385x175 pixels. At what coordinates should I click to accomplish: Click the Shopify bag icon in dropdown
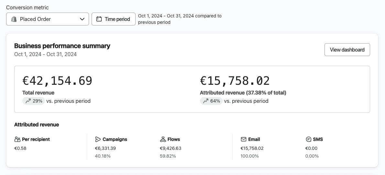(x=14, y=19)
